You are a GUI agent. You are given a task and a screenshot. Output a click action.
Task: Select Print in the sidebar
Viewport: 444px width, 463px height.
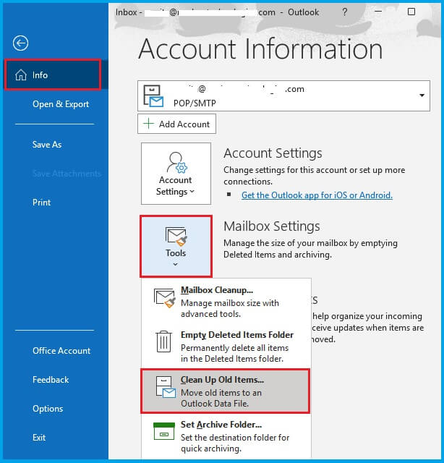tap(42, 203)
